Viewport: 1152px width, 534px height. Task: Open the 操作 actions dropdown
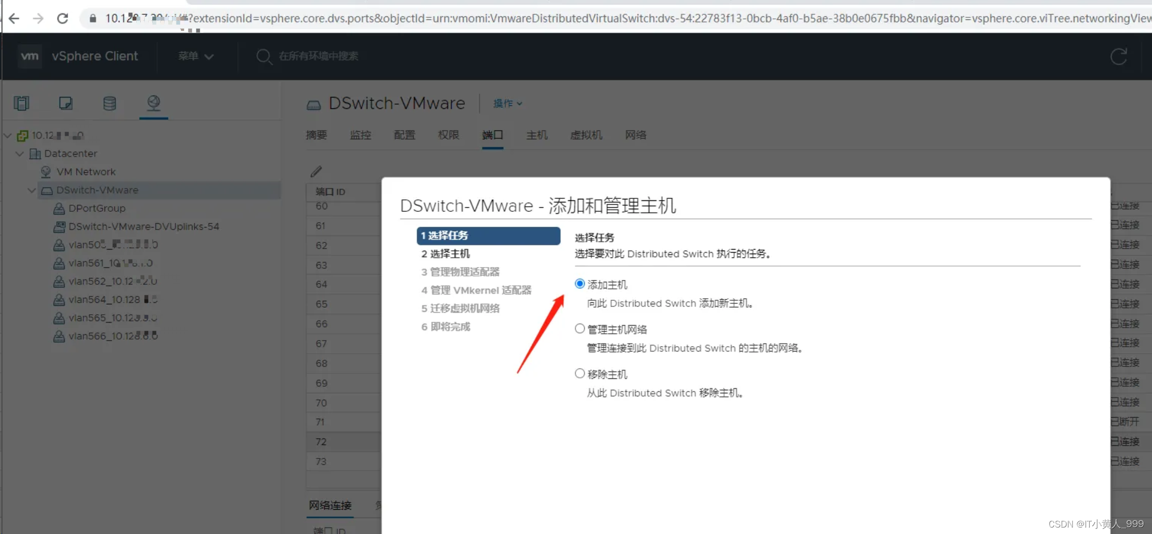pos(508,103)
